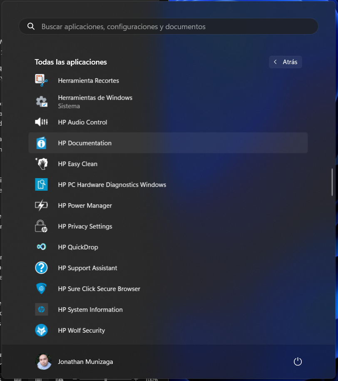Focus the Buscar aplicaciones search field
The image size is (338, 381).
(x=169, y=26)
